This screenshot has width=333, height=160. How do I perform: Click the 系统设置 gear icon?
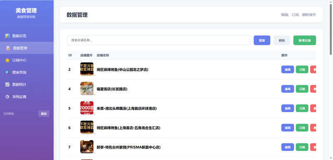click(x=7, y=97)
